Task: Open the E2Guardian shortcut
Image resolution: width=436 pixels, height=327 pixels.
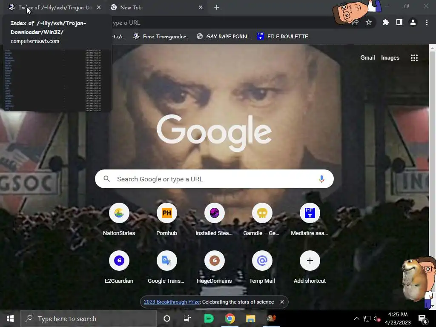Action: click(x=119, y=261)
